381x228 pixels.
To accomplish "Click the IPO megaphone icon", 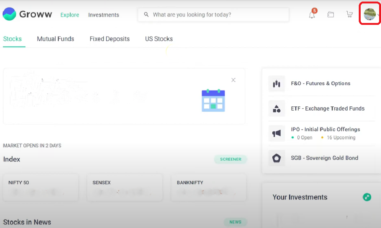I will (277, 133).
